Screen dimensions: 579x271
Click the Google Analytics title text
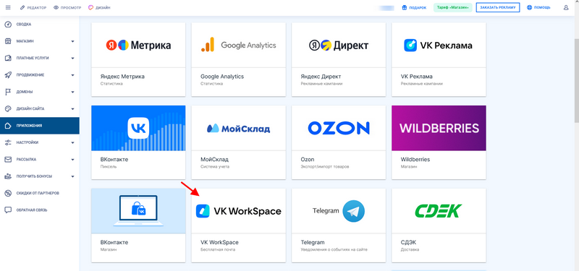coord(222,77)
